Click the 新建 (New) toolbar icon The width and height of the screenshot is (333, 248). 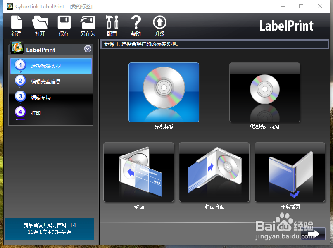(x=17, y=26)
